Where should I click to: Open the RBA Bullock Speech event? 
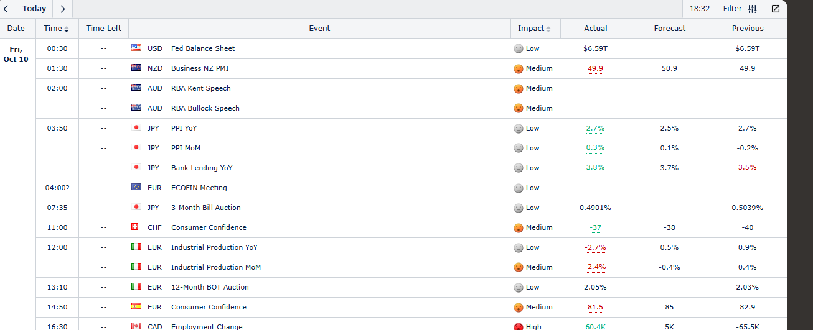pos(205,108)
